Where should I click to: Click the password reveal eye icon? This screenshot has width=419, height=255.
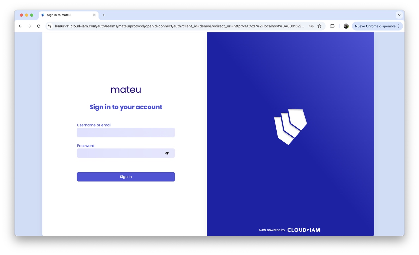tap(167, 153)
